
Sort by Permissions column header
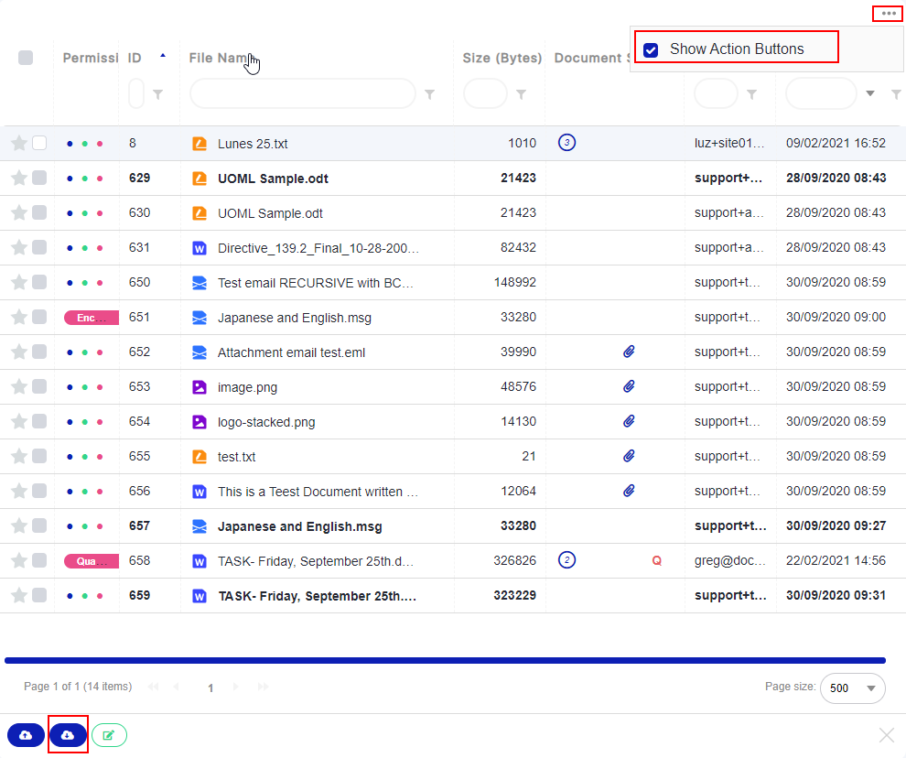90,58
